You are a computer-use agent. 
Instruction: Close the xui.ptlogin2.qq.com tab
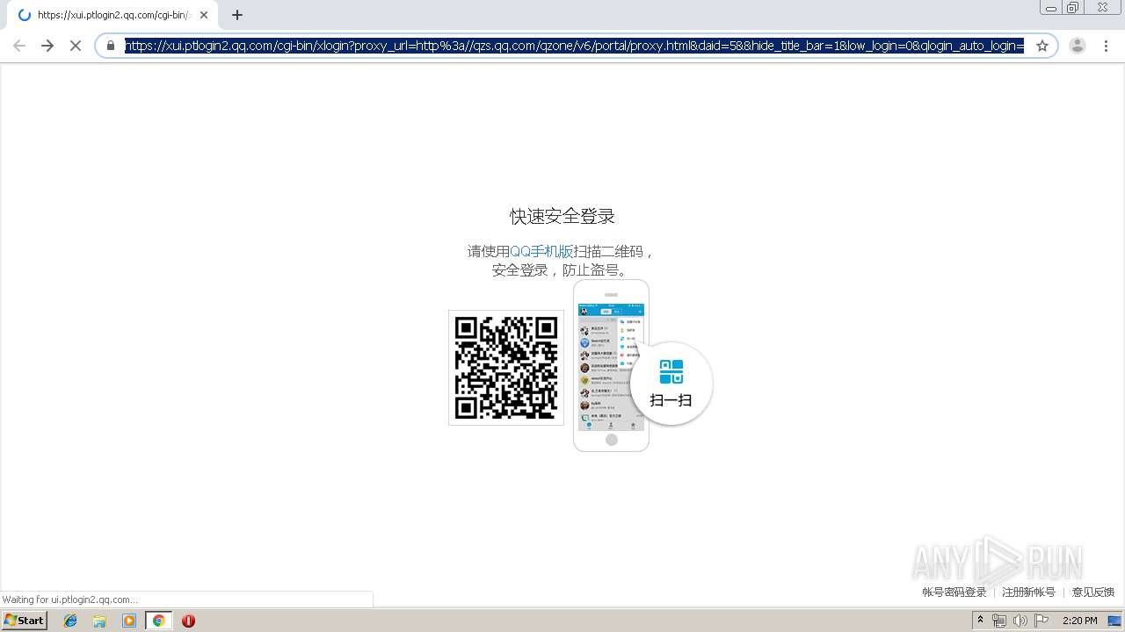[204, 15]
